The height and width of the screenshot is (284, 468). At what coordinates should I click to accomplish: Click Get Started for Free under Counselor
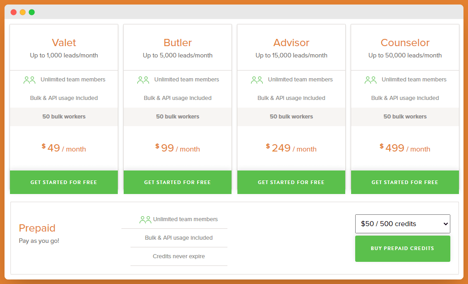[x=405, y=182]
